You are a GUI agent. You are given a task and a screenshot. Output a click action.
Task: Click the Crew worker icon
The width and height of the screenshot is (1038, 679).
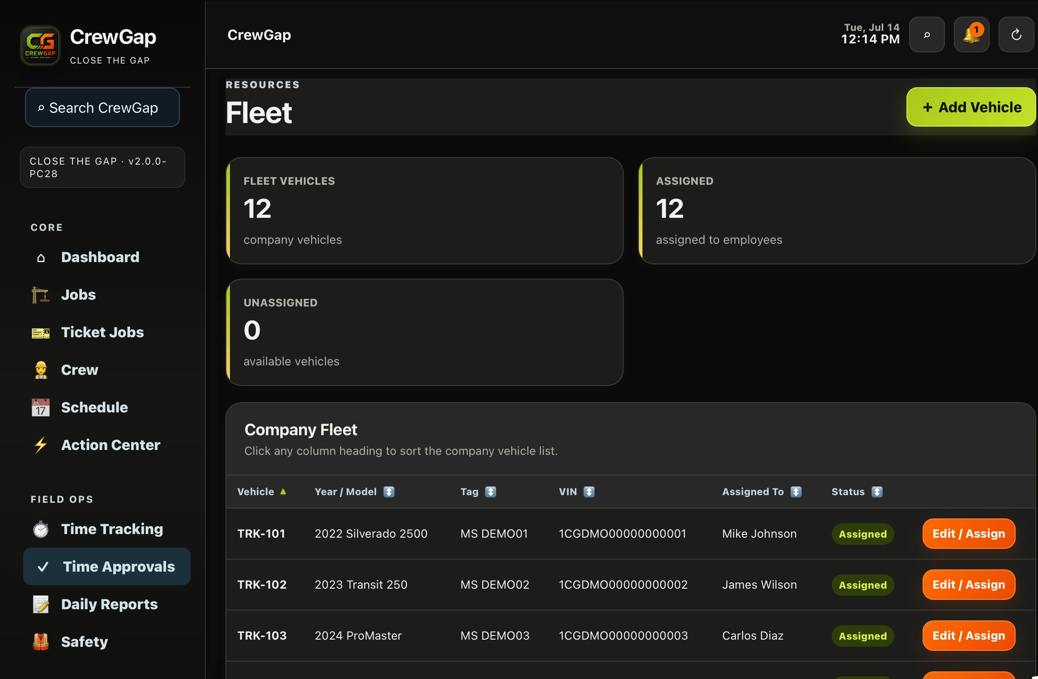coord(41,370)
